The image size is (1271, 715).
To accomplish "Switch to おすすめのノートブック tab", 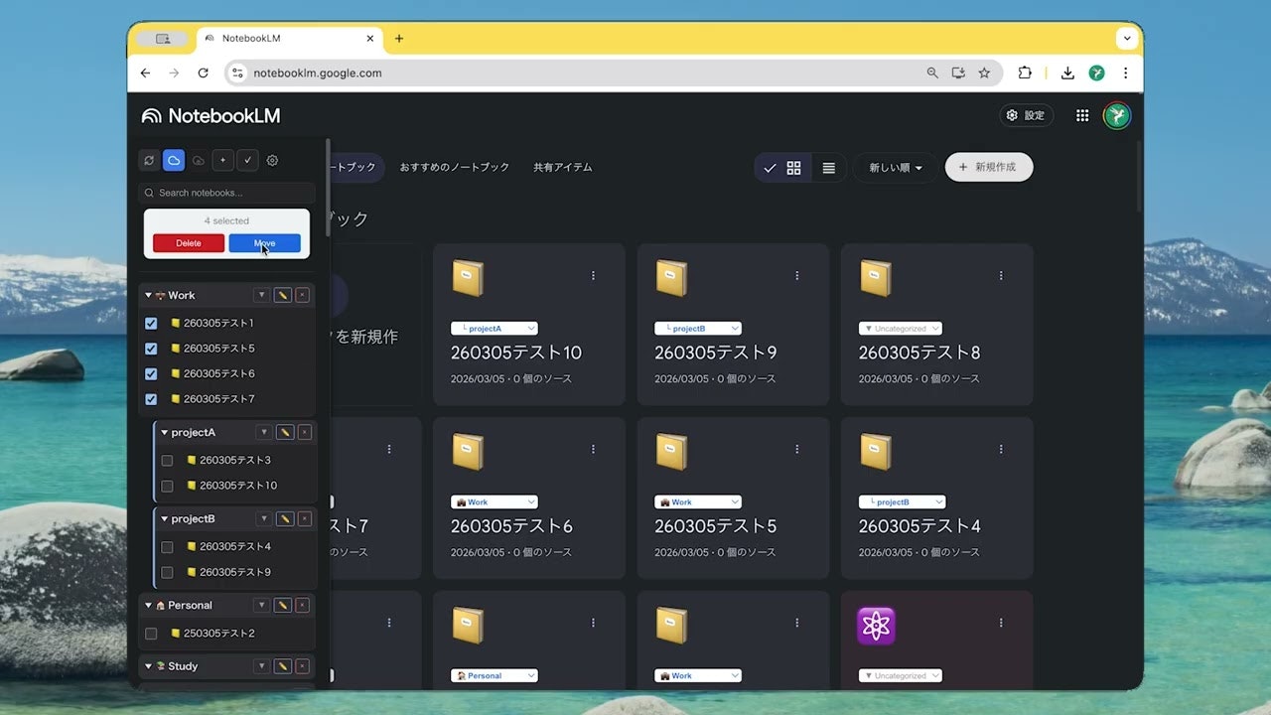I will pos(455,167).
